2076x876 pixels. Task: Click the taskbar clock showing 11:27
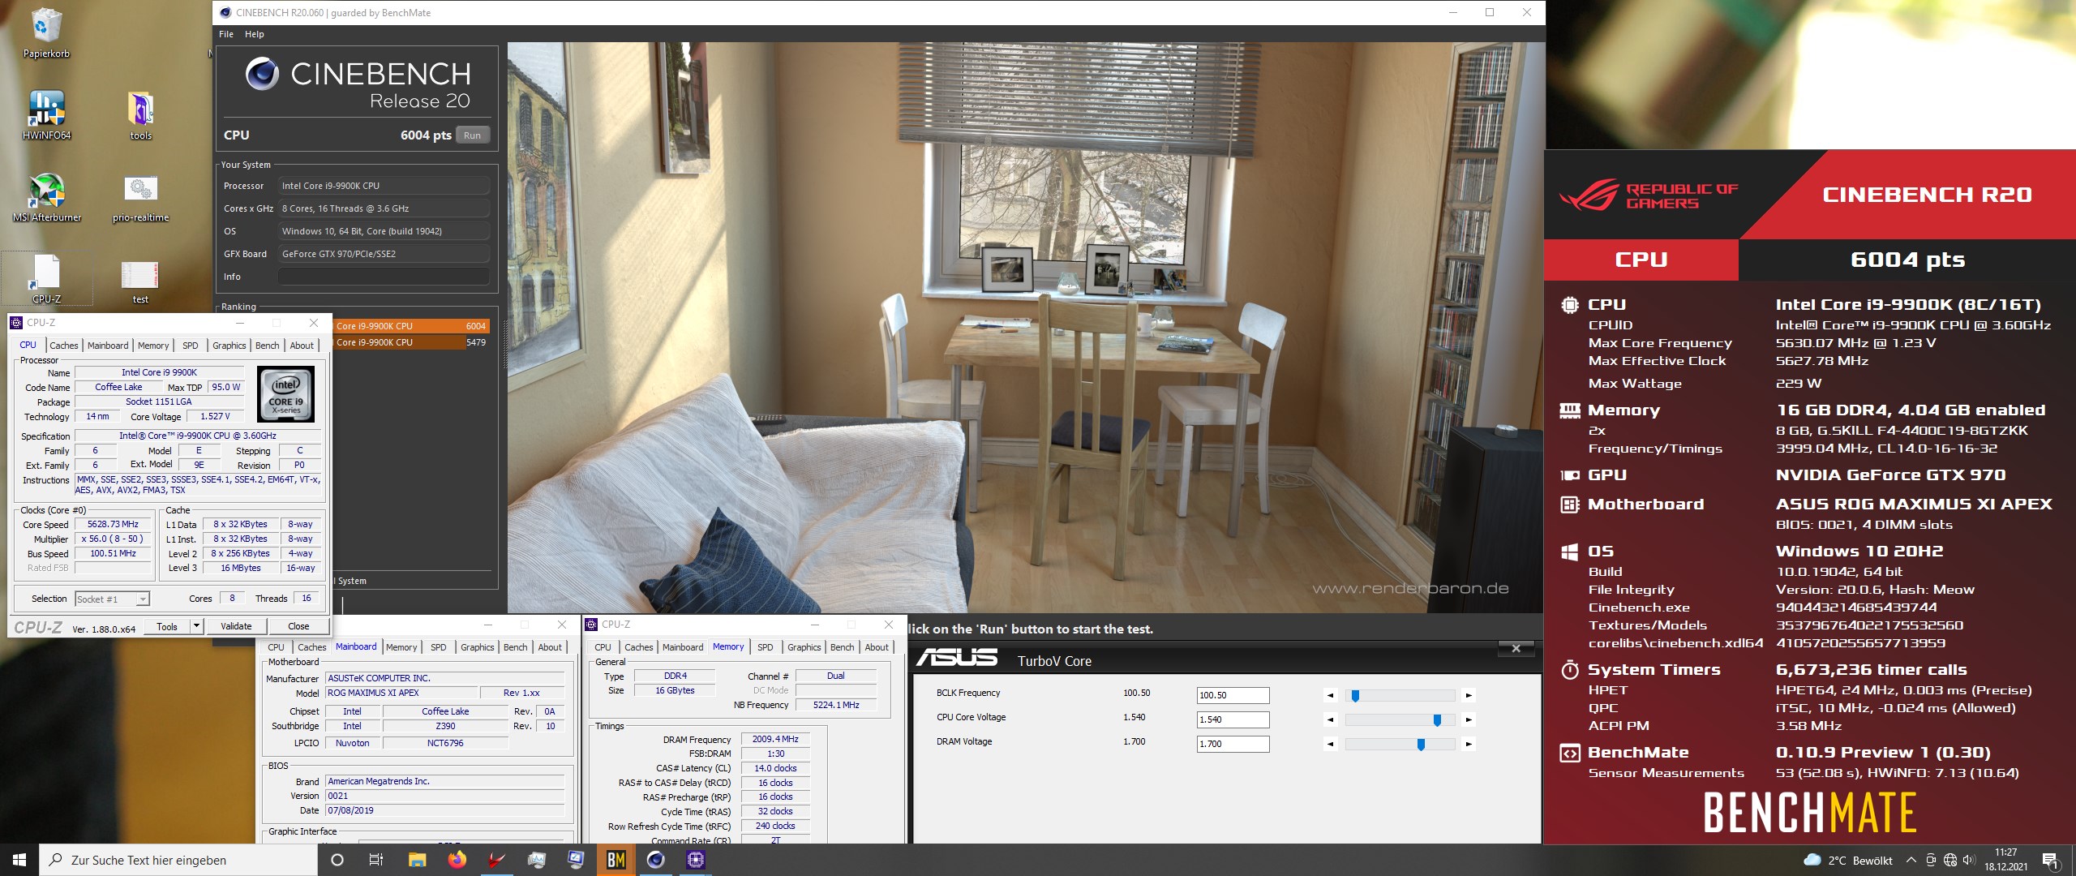pos(2005,860)
